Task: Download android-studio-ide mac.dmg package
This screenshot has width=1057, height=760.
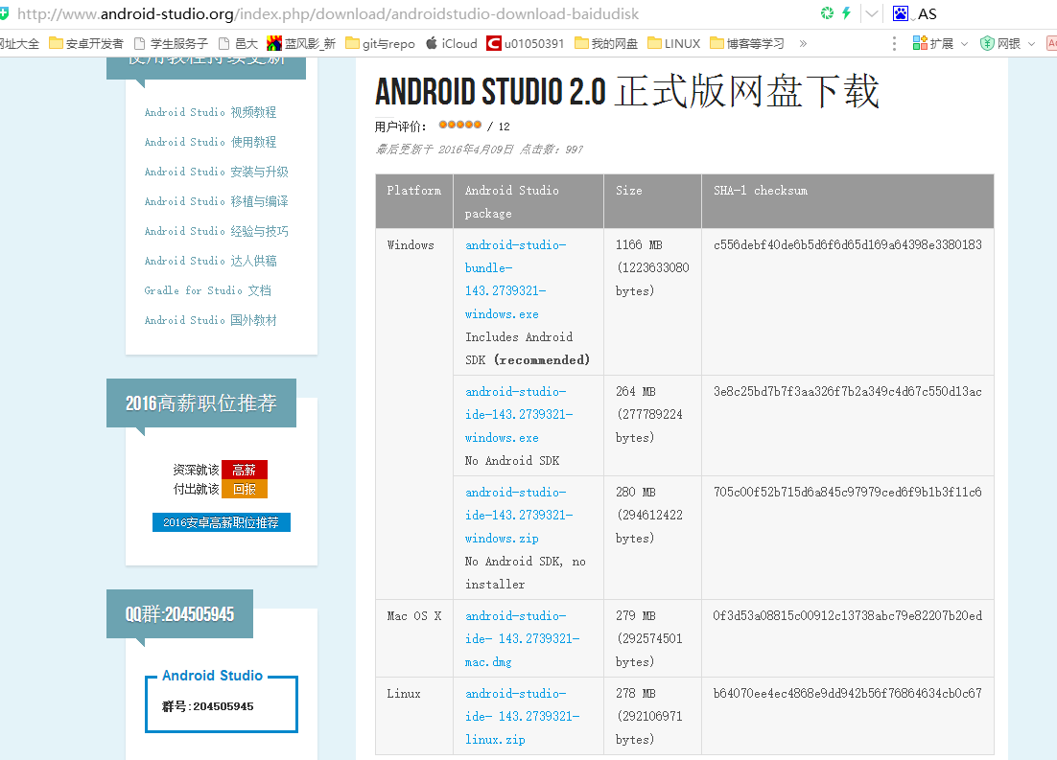Action: point(522,638)
